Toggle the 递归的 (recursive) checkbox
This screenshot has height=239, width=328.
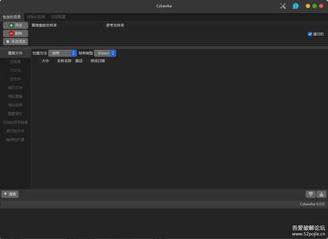[310, 34]
